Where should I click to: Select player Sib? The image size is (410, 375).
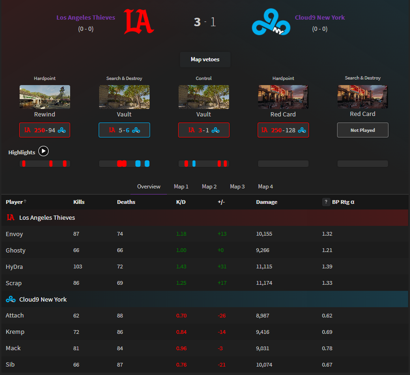pos(10,364)
